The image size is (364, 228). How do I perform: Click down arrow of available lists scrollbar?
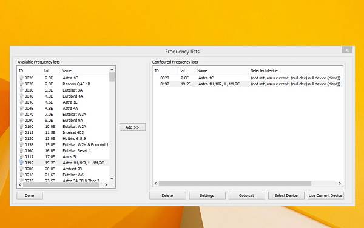pos(112,179)
